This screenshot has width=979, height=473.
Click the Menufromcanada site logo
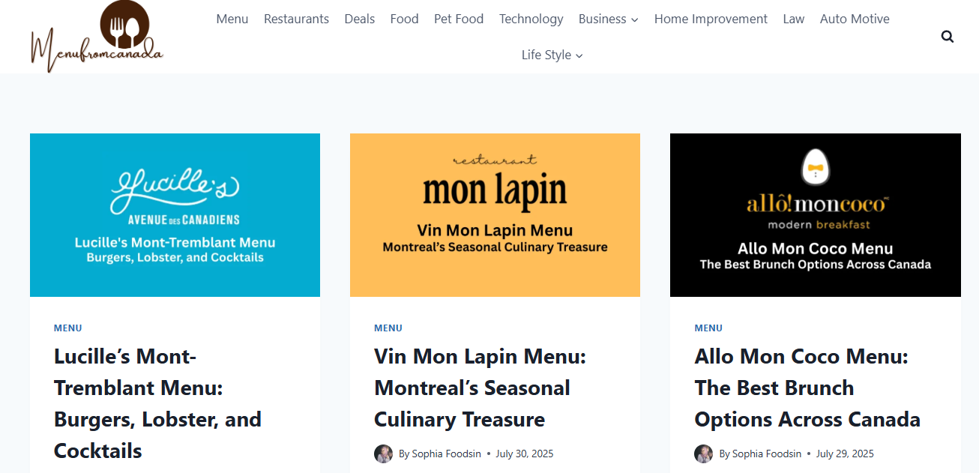(97, 37)
